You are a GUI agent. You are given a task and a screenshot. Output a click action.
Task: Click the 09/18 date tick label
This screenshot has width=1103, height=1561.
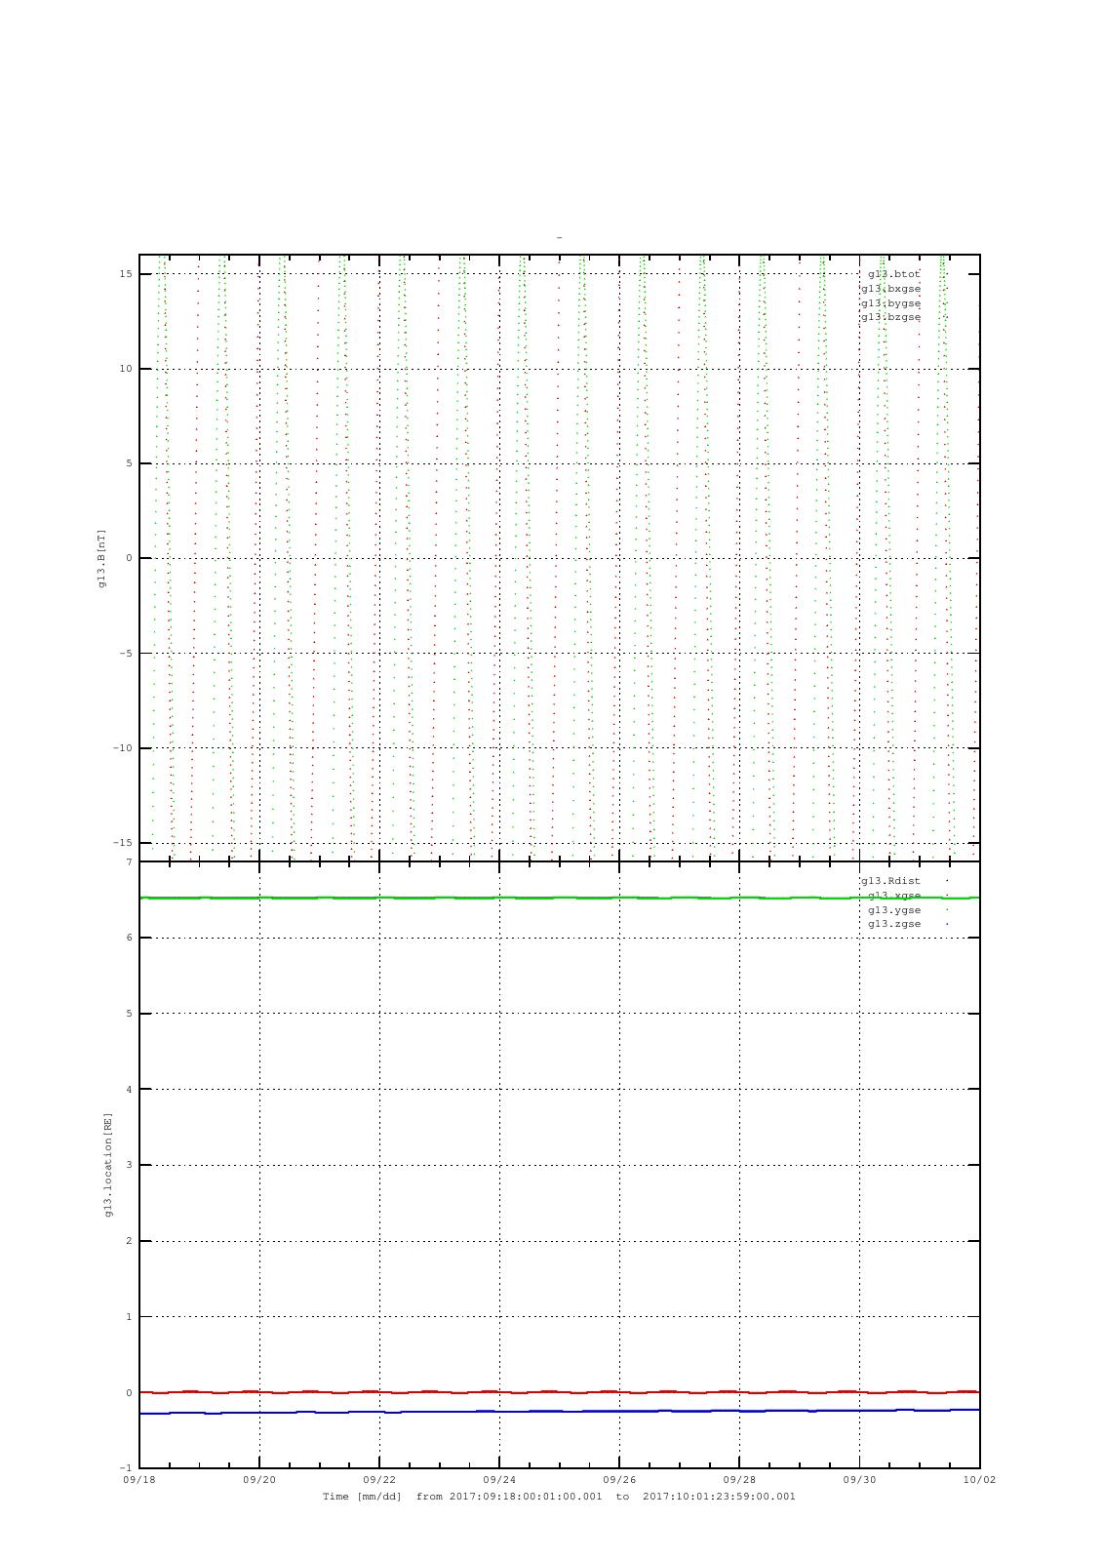click(x=138, y=1480)
